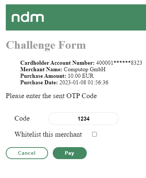Click empty green header banner area
146x178 pixels.
click(x=95, y=17)
